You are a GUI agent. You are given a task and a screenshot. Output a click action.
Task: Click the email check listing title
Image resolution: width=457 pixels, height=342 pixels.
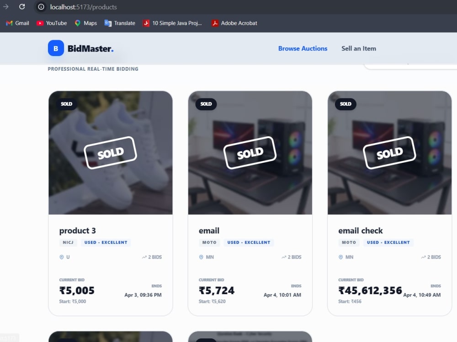click(x=360, y=231)
